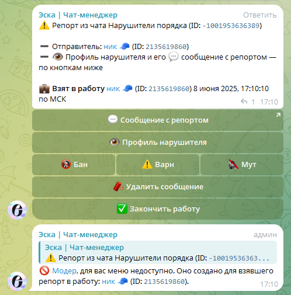Viewport: 291px width, 295px height.
Task: Issue a warning with 'Варн' button
Action: pos(158,165)
